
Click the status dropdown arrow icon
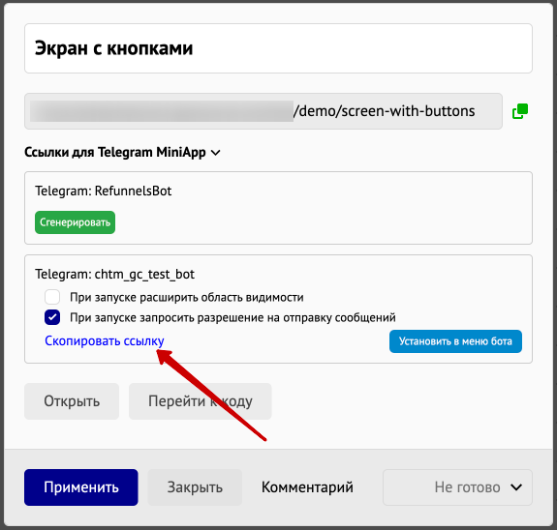[516, 487]
